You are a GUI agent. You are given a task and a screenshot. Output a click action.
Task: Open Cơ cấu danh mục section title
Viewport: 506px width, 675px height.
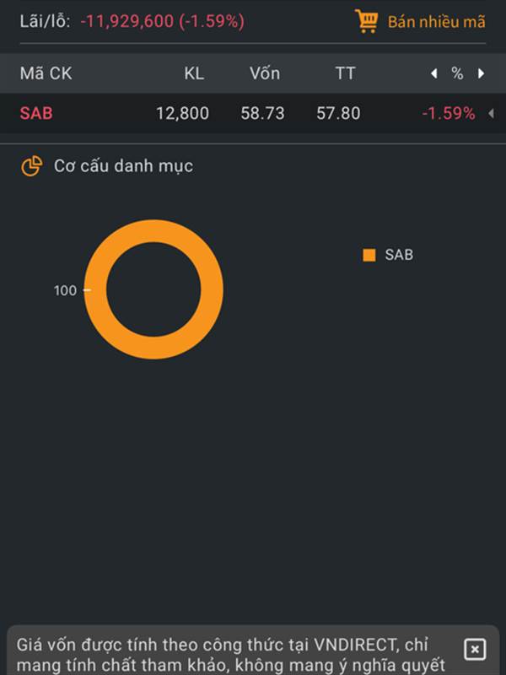123,166
